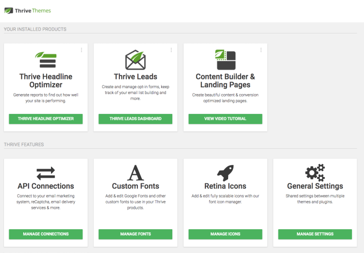This screenshot has width=364, height=253.
Task: Click the General Settings gears icon
Action: tap(315, 173)
